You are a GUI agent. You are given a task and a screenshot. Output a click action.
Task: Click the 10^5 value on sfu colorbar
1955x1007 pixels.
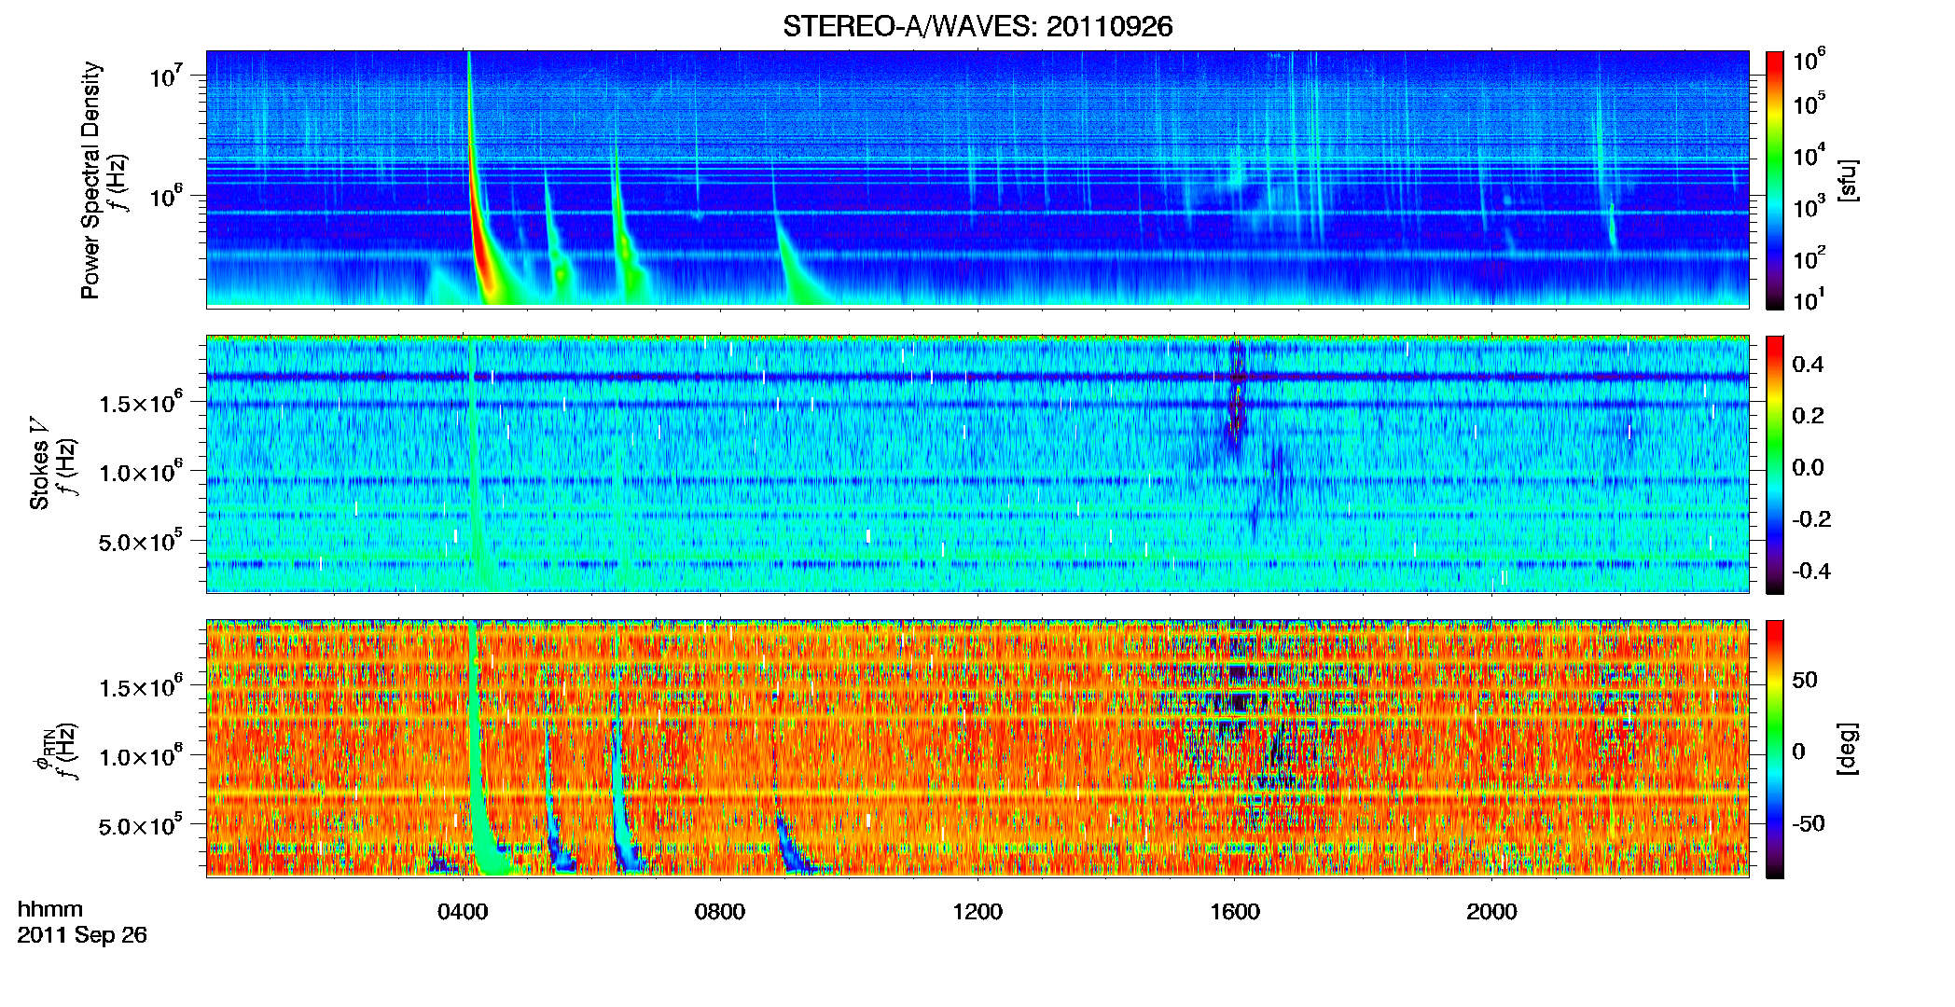[x=1809, y=103]
